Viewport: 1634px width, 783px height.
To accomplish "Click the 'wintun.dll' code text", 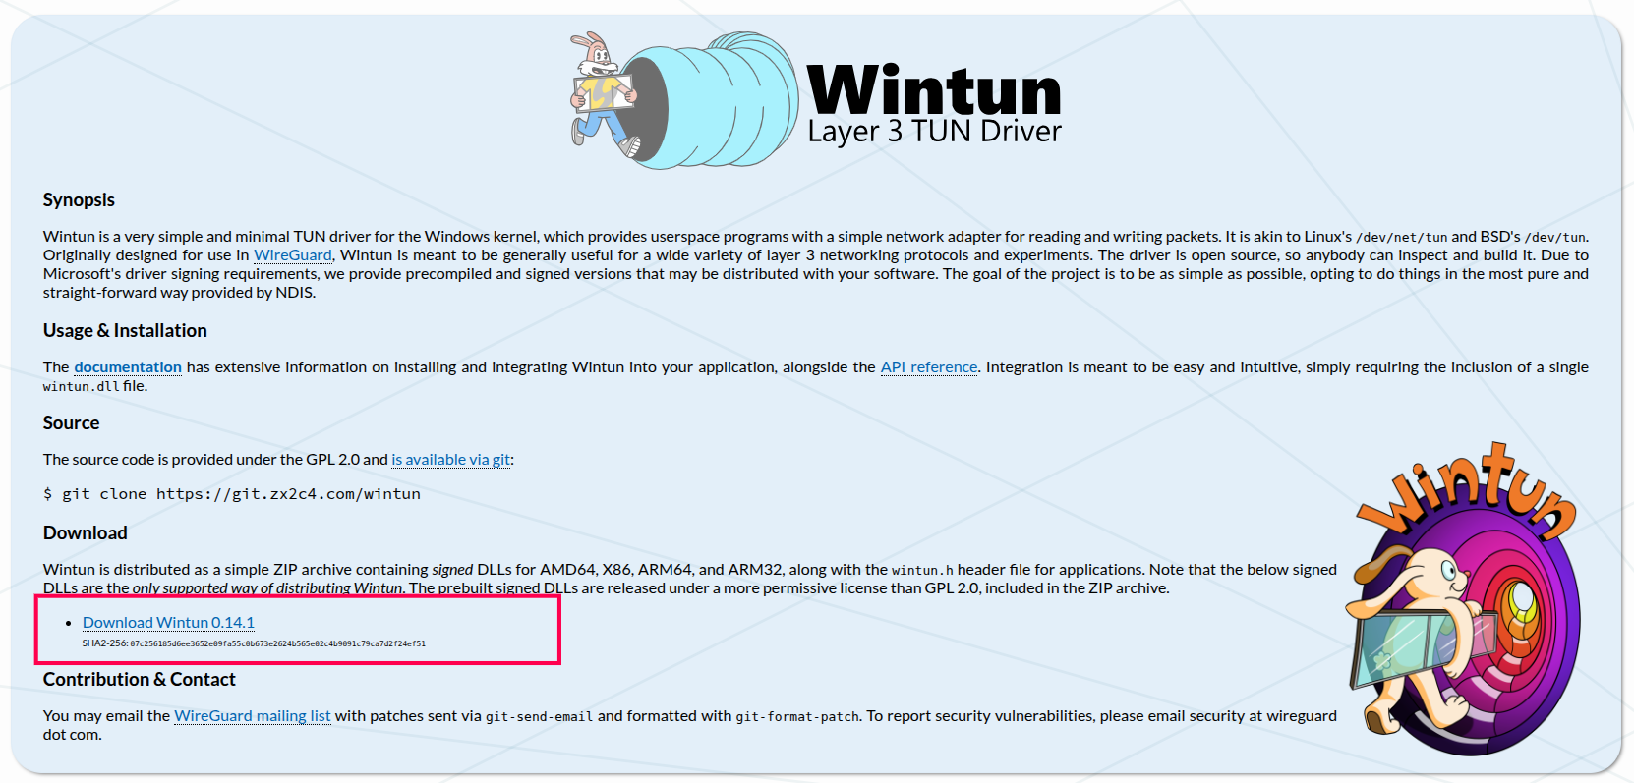I will (x=81, y=387).
